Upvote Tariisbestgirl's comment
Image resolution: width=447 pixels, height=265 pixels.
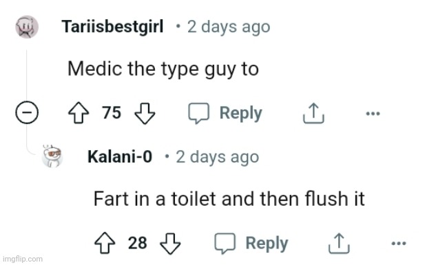click(x=79, y=113)
